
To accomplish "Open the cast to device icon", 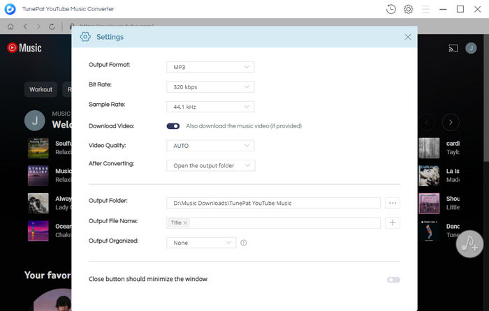I will point(453,48).
